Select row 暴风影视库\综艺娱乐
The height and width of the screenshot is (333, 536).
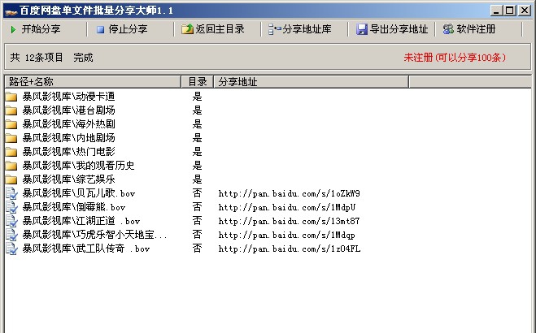pyautogui.click(x=68, y=179)
